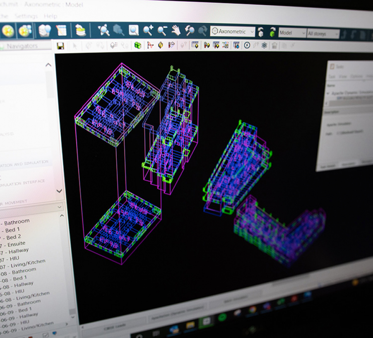Click the room list scroll-up arrow
The height and width of the screenshot is (338, 373).
click(62, 216)
